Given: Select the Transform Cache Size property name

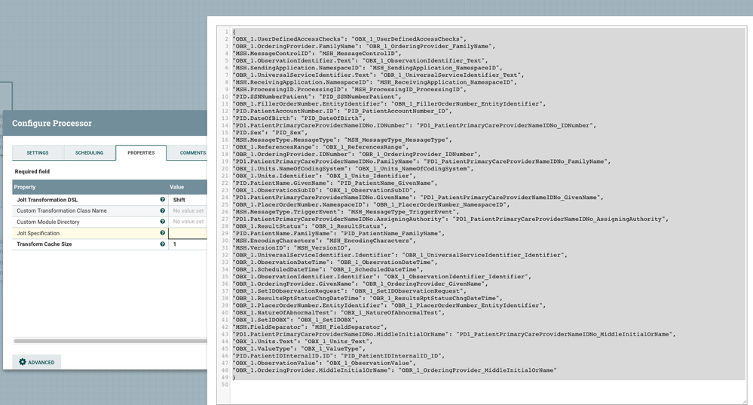Looking at the screenshot, I should coord(44,244).
